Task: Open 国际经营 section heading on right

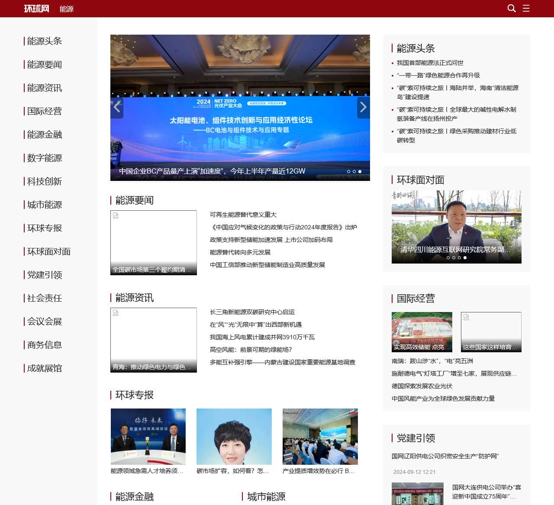Action: 415,299
